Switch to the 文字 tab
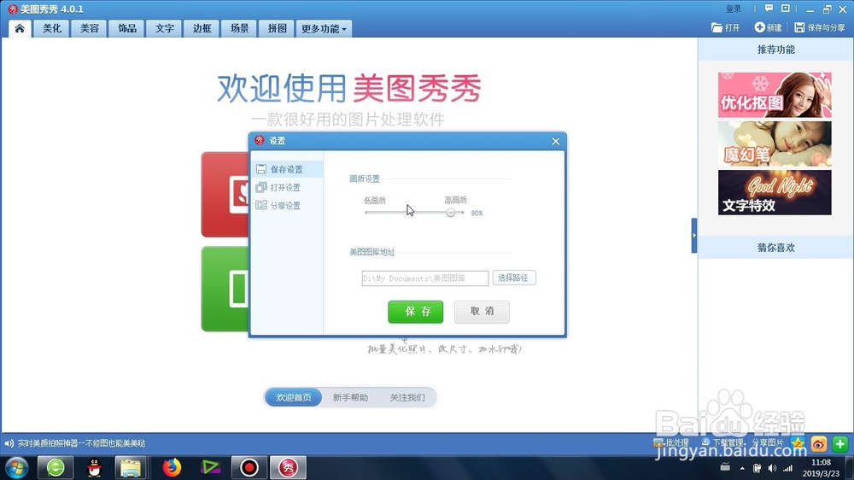 point(165,28)
